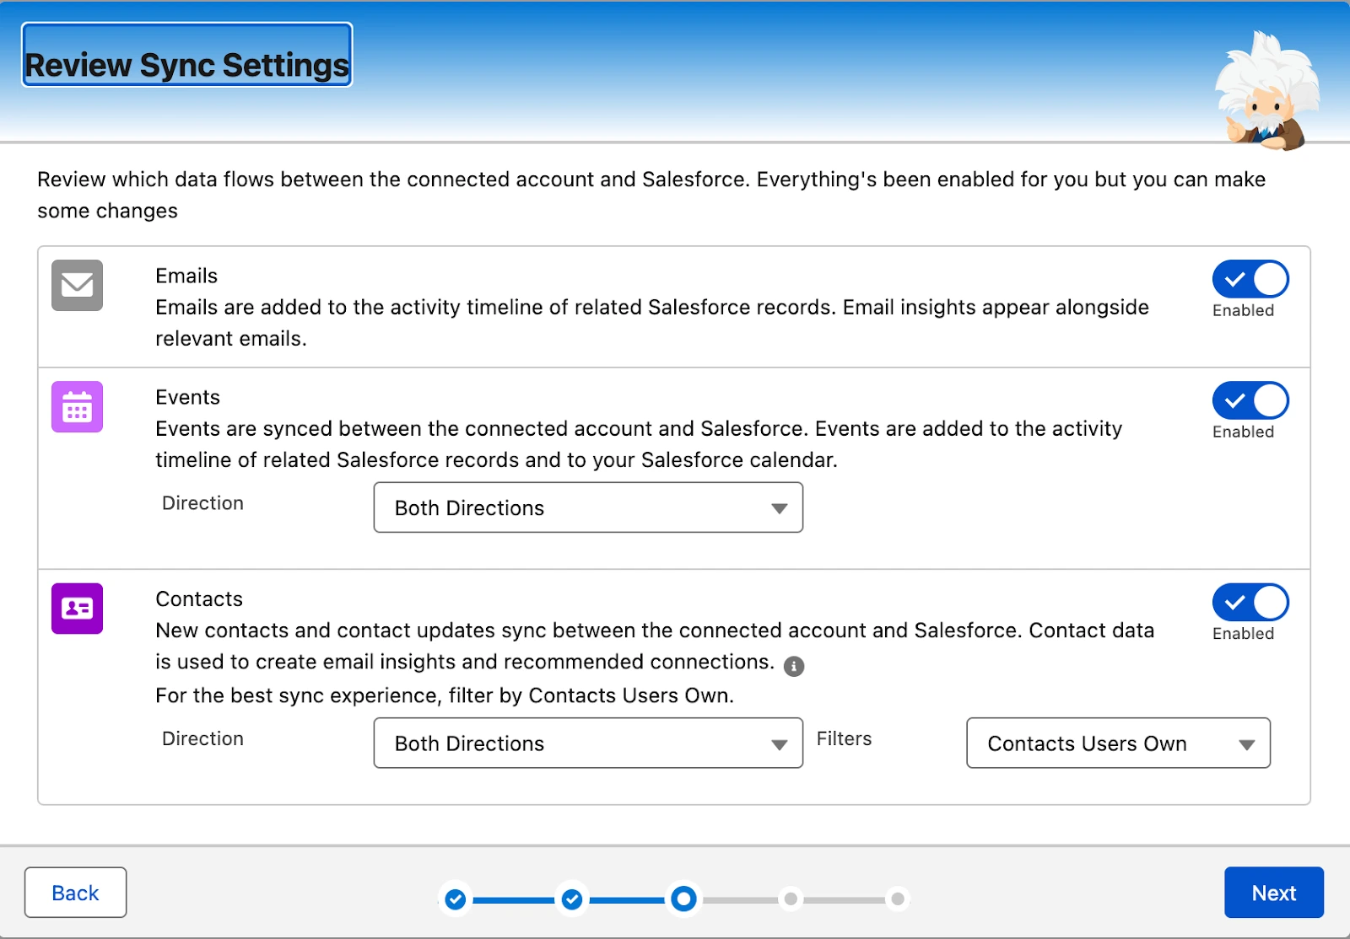Image resolution: width=1350 pixels, height=939 pixels.
Task: Toggle off Contacts sync
Action: [x=1250, y=602]
